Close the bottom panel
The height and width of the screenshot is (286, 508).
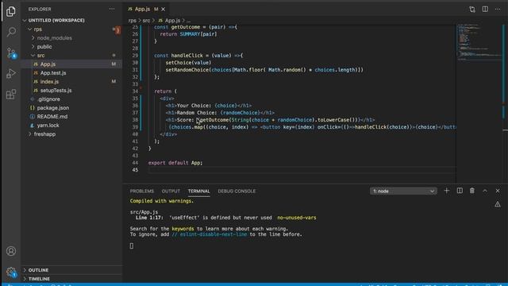498,191
